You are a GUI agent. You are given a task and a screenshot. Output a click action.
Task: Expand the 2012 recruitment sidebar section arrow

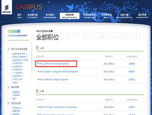click(x=8, y=49)
